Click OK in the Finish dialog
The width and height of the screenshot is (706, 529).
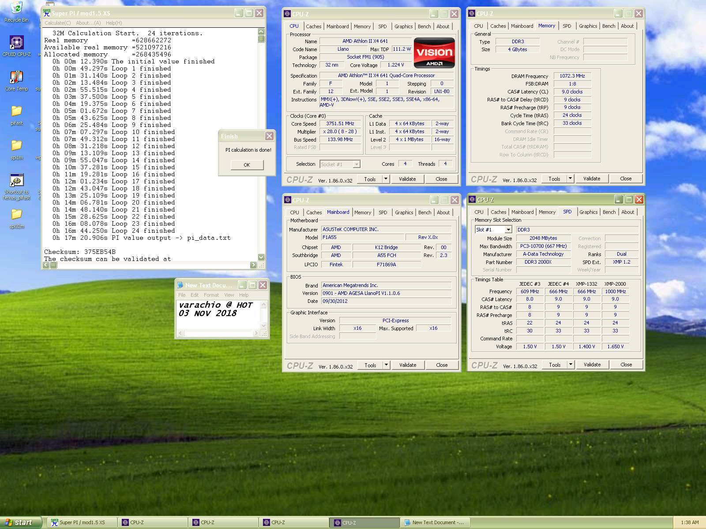click(x=247, y=165)
